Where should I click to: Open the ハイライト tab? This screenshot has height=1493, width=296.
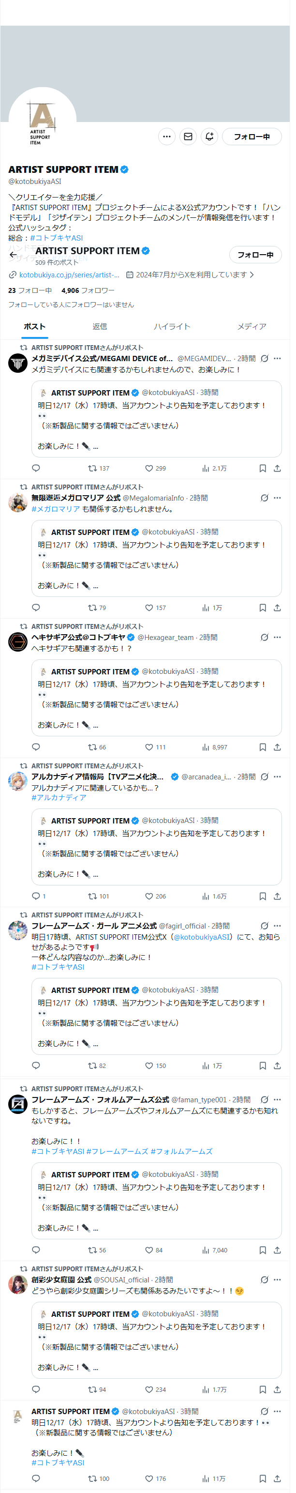[172, 327]
